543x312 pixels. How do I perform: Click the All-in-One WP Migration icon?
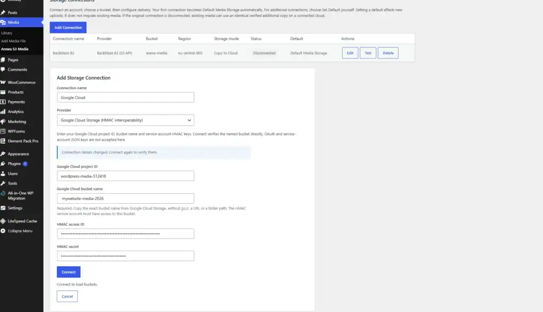click(x=3, y=193)
